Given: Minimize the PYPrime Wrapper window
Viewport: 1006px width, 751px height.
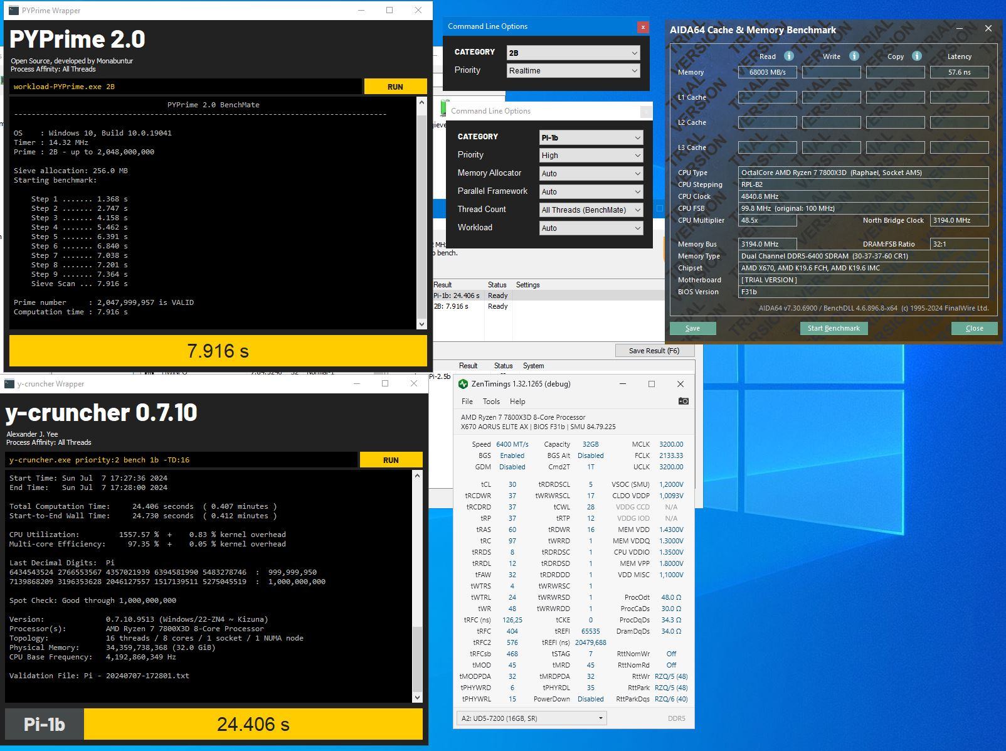Looking at the screenshot, I should click(x=361, y=11).
